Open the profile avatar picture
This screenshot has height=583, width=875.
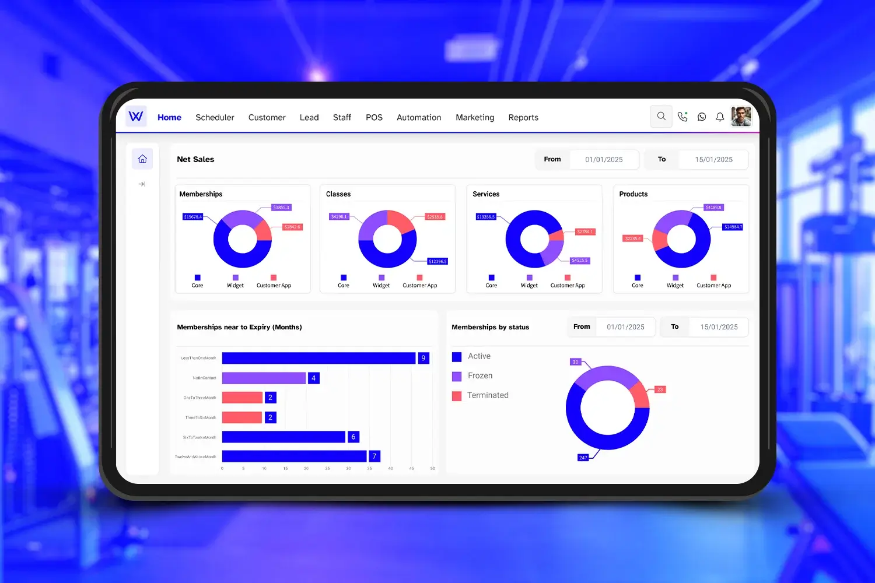tap(741, 116)
